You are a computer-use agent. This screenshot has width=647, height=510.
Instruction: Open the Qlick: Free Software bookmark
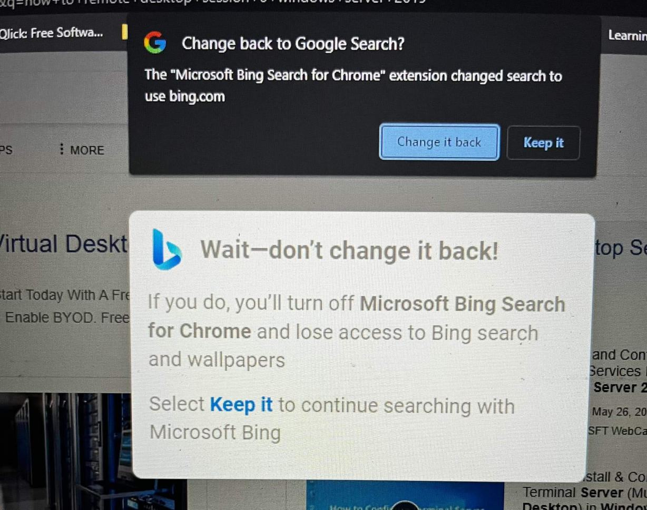pyautogui.click(x=52, y=33)
